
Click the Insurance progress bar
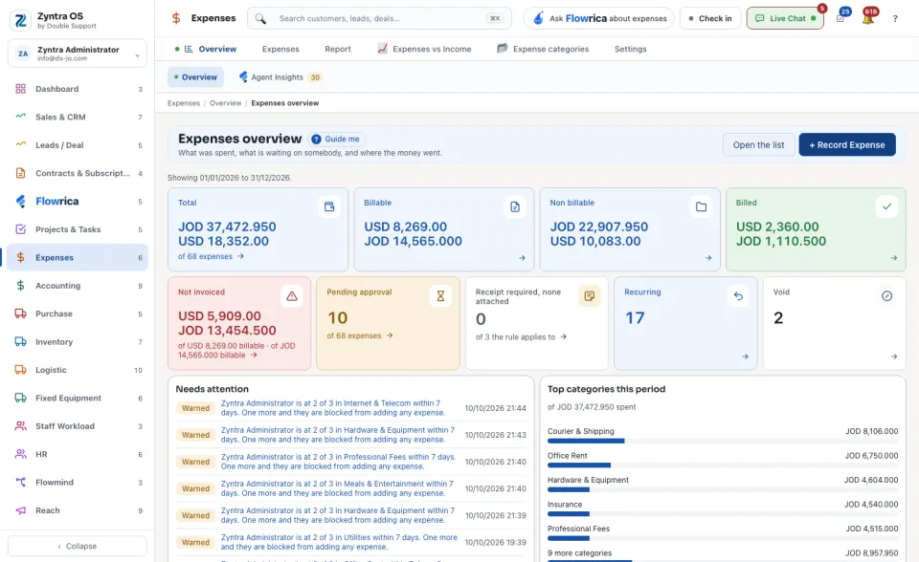[723, 514]
